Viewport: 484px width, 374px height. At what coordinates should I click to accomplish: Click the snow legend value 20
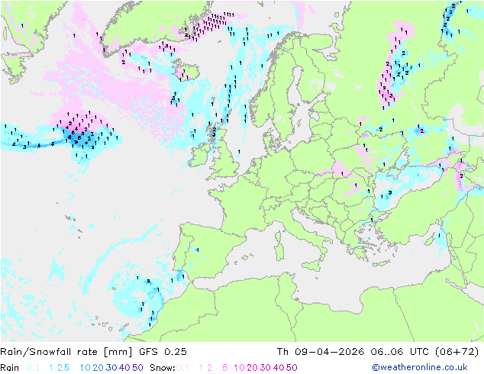[252, 368]
